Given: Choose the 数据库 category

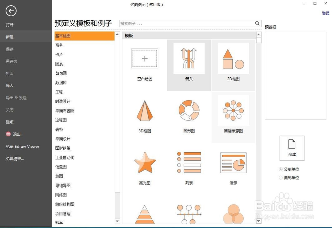Looking at the screenshot, I should [x=61, y=83].
